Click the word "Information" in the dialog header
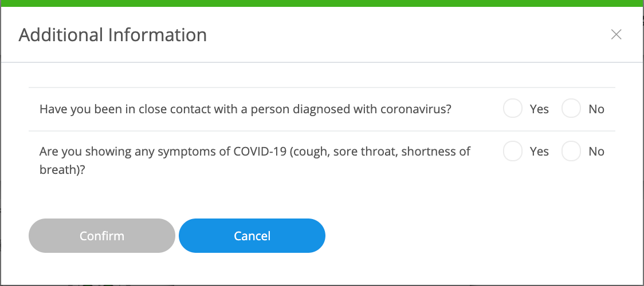Image resolution: width=644 pixels, height=286 pixels. pyautogui.click(x=157, y=35)
